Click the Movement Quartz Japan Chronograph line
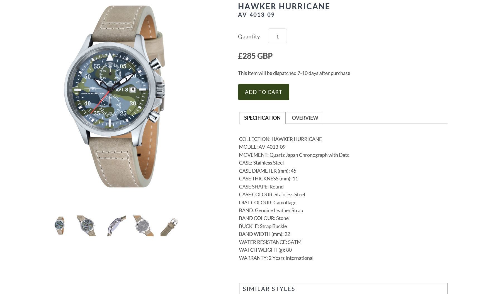Screen dimensions: 493x294 coord(294,155)
